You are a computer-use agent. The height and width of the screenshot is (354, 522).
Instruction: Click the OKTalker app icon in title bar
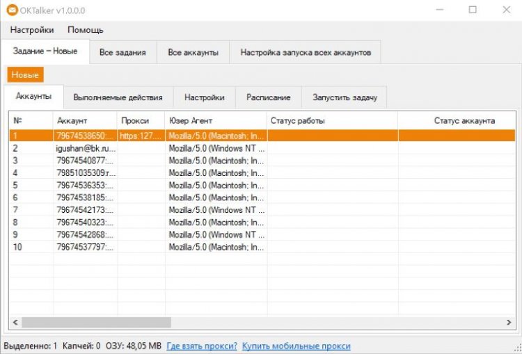[10, 10]
